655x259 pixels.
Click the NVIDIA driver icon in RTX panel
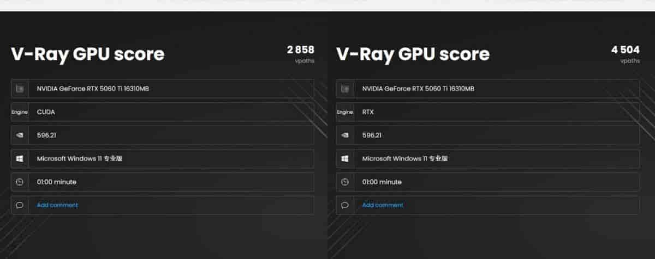coord(345,135)
